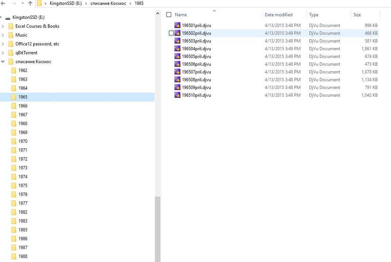The image size is (391, 262).
Task: Select file name 196510pril.djvu
Action: coord(196,95)
